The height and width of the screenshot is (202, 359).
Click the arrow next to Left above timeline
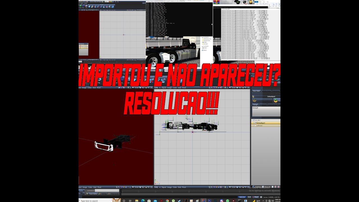[160, 187]
